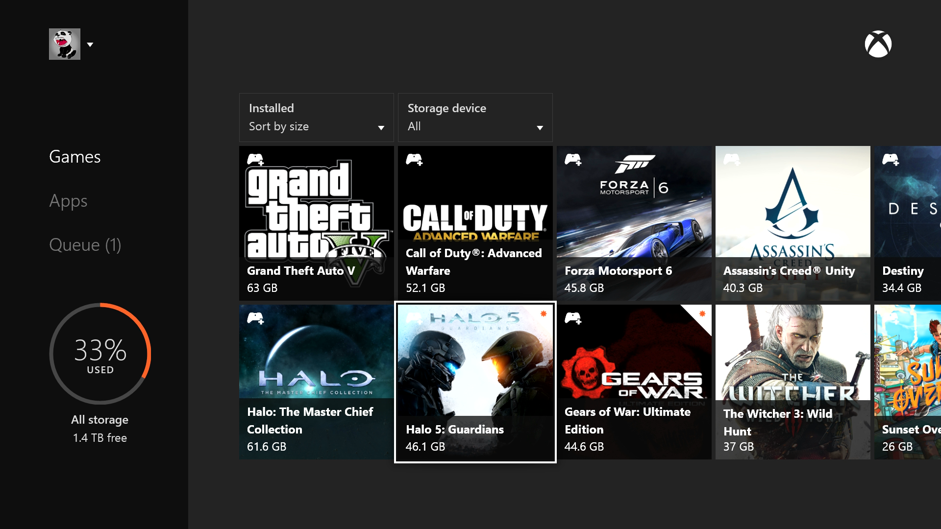Viewport: 941px width, 529px height.
Task: Select The Witcher 3: Wild Hunt tile
Action: (792, 382)
